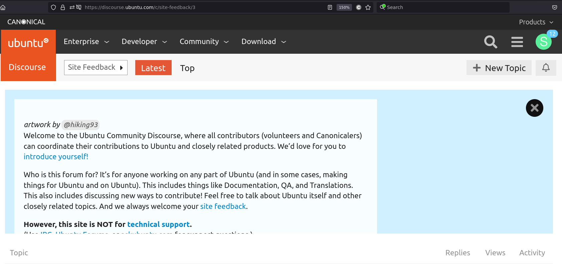Viewport: 562px width, 264px height.
Task: Open the introduce yourself link
Action: click(55, 157)
